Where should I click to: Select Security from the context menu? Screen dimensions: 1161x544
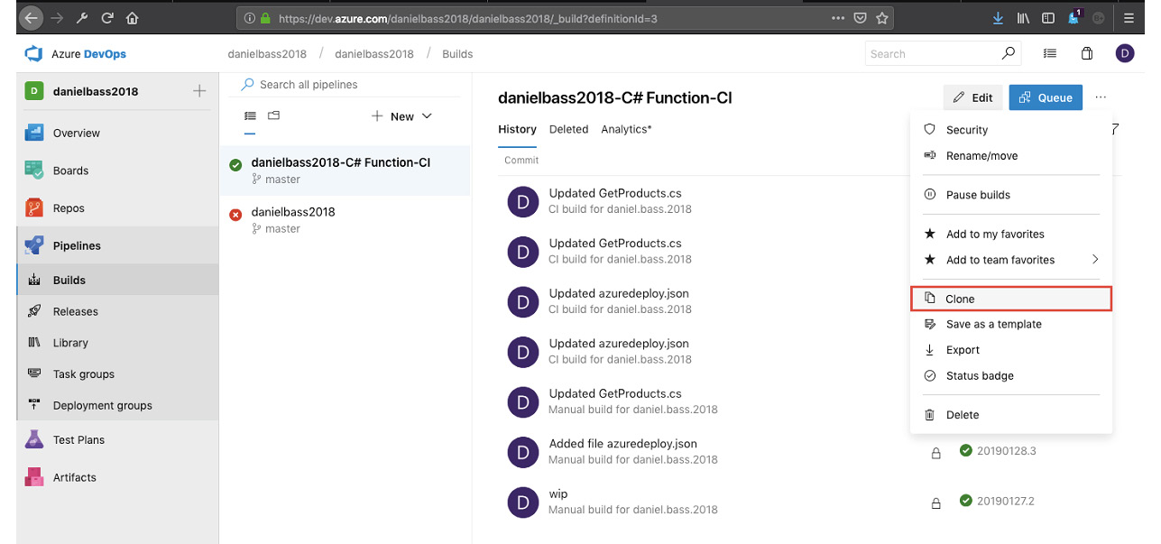1010,130
